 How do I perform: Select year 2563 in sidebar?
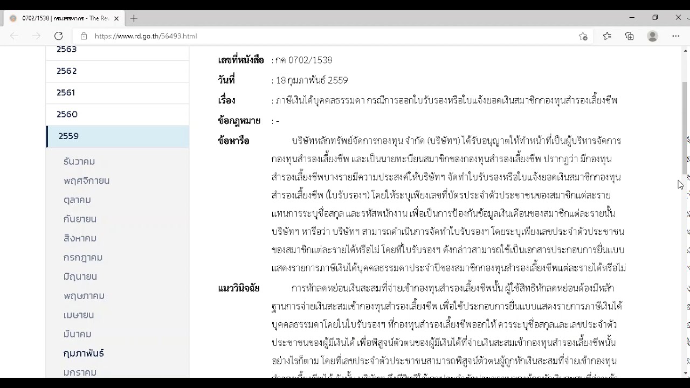118,52
